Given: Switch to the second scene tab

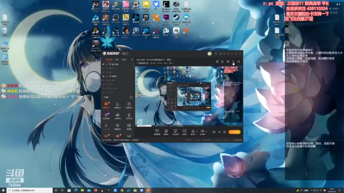Looking at the screenshot, I should (x=117, y=60).
